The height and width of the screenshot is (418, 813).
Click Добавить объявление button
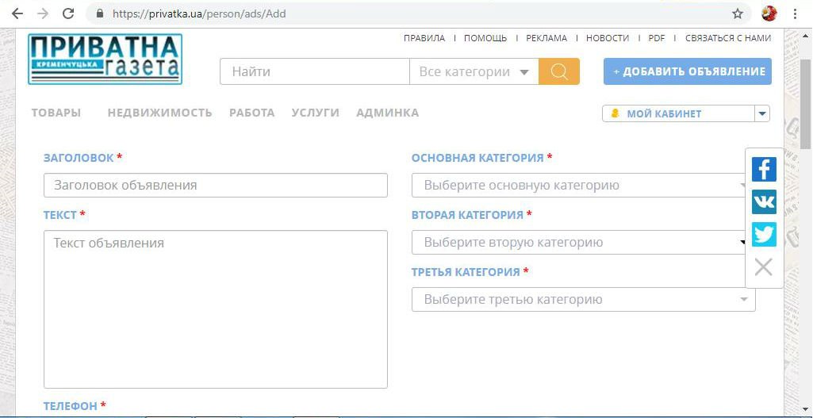(x=688, y=71)
